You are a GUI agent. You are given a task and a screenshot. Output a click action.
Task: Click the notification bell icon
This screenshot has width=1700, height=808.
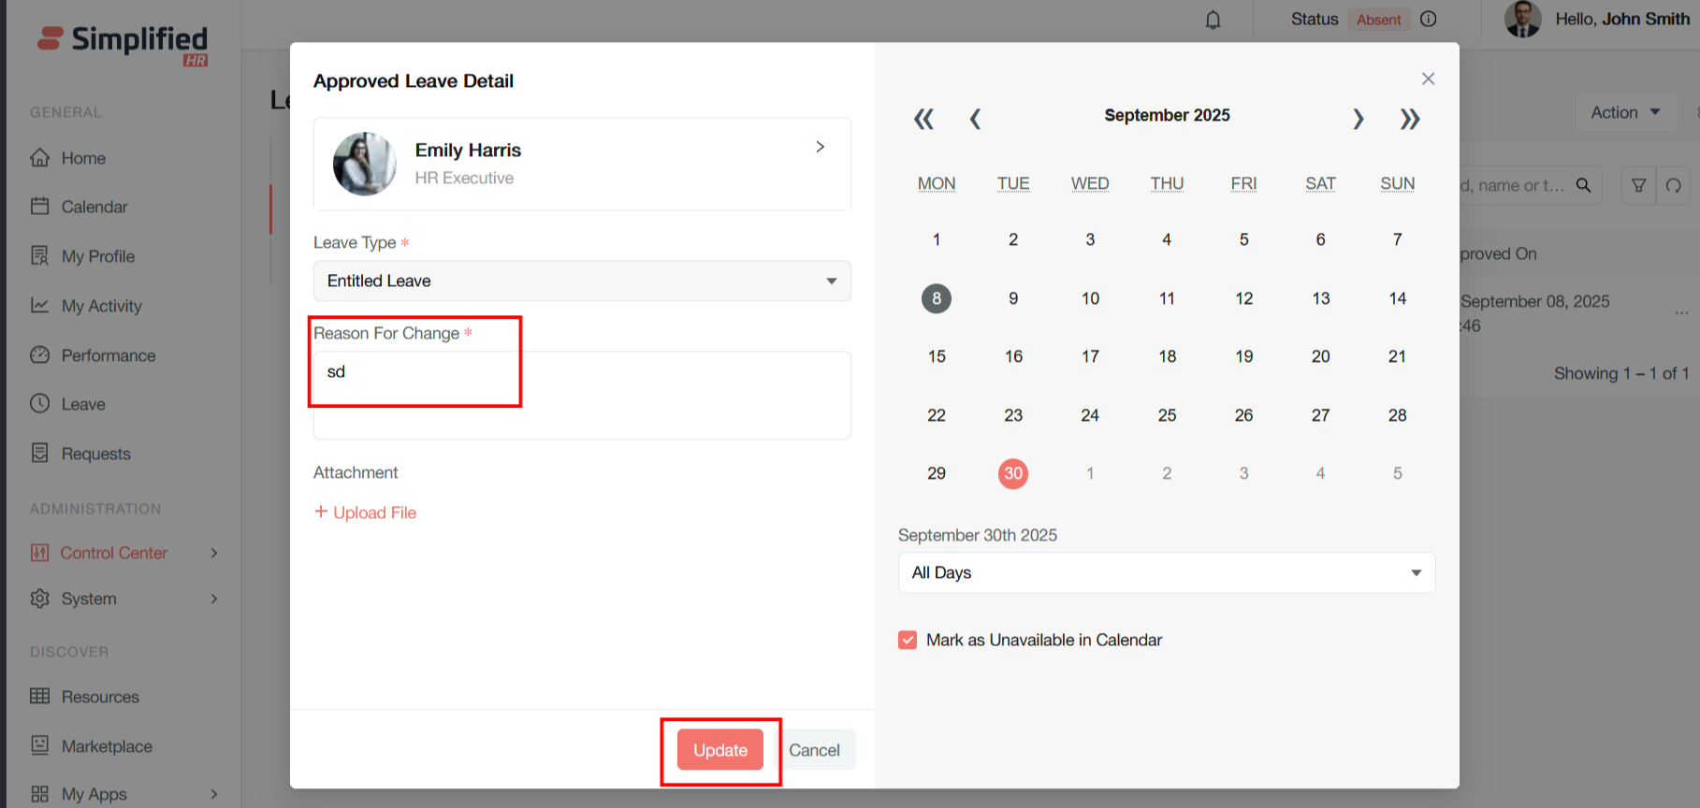1213,20
